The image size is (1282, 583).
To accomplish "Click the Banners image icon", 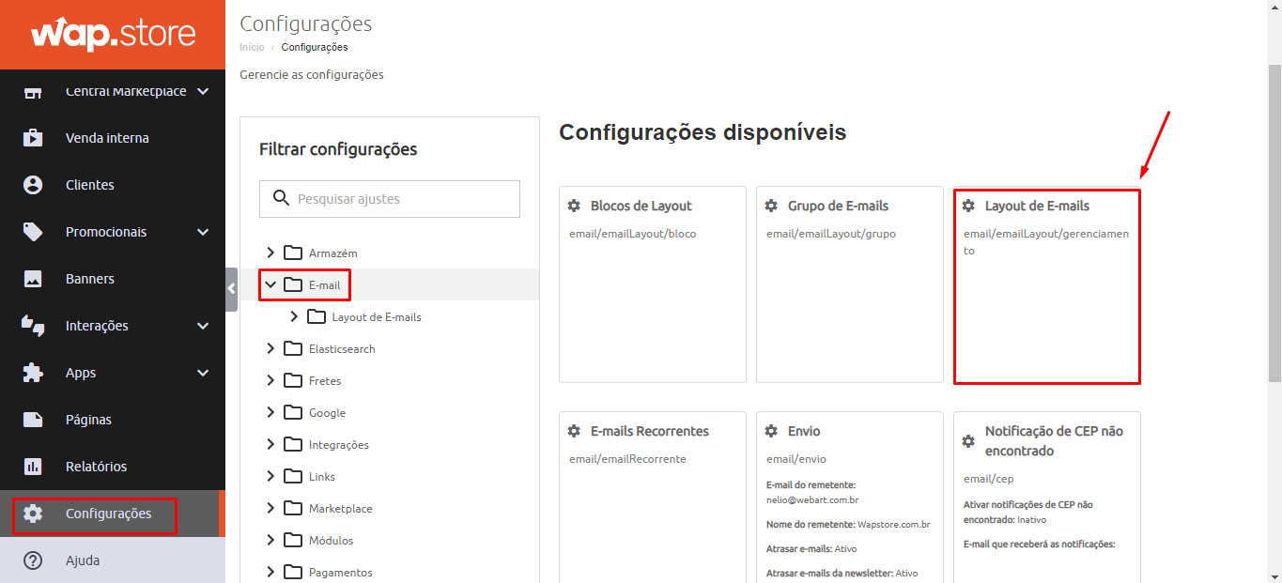I will (x=33, y=279).
